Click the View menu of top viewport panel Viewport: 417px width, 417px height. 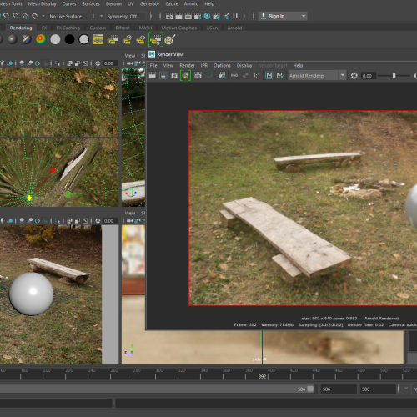[130, 56]
